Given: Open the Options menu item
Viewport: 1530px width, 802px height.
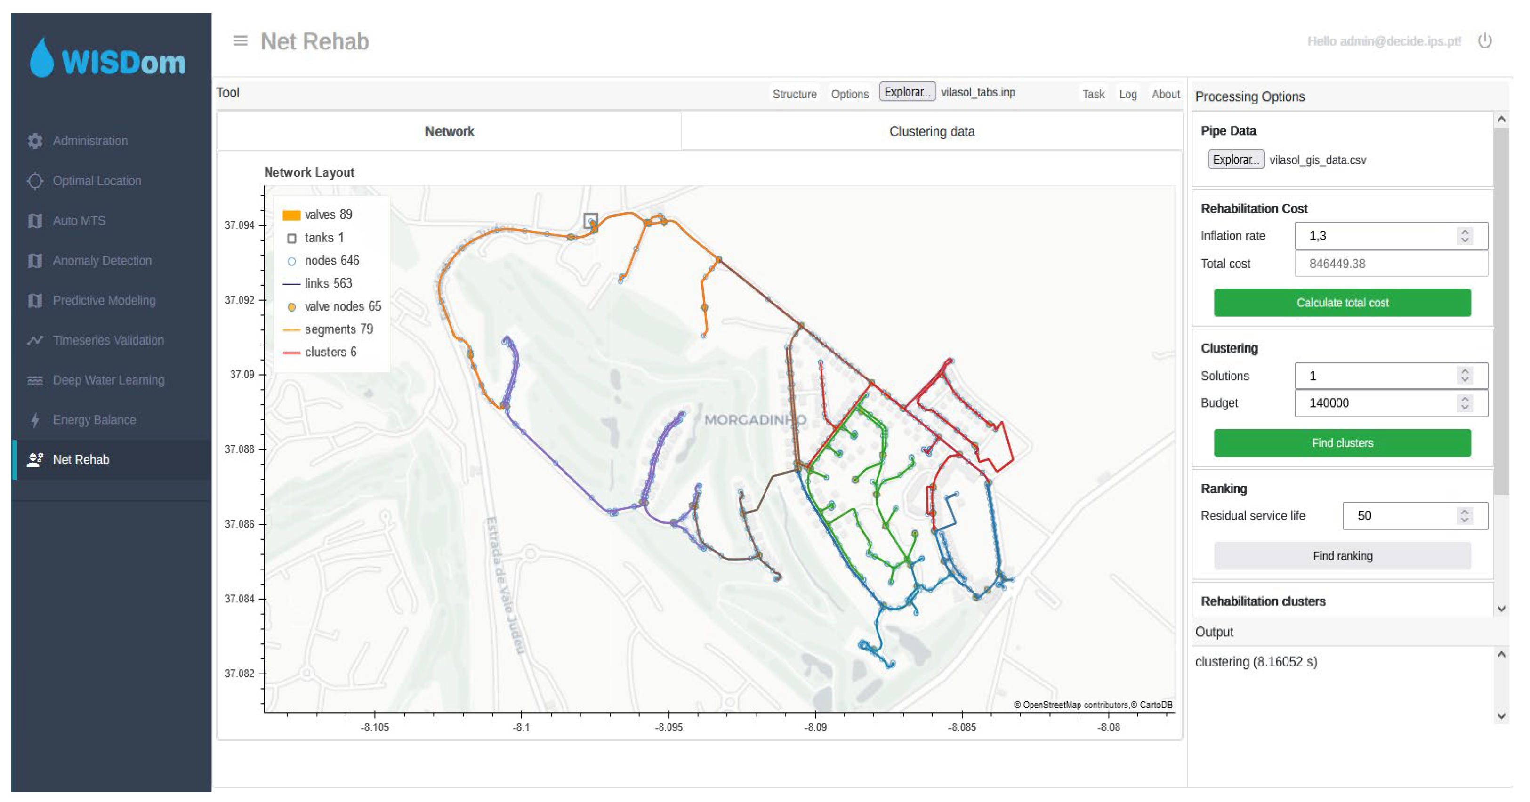Looking at the screenshot, I should (849, 94).
